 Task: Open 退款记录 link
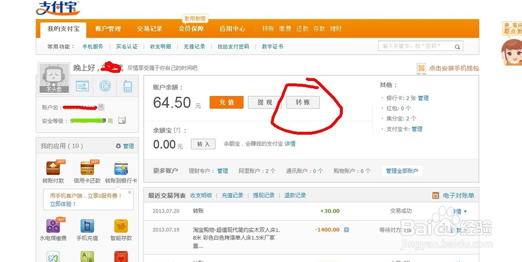(295, 195)
